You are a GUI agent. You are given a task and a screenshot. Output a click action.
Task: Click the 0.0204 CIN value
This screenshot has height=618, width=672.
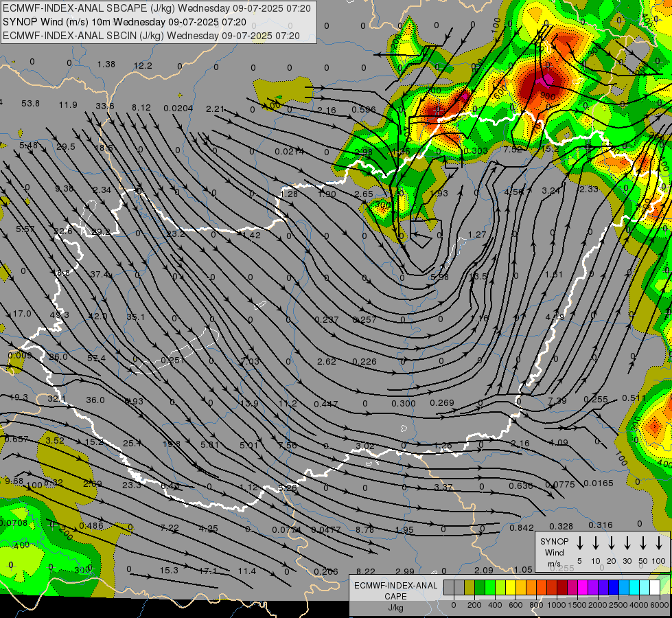point(178,108)
